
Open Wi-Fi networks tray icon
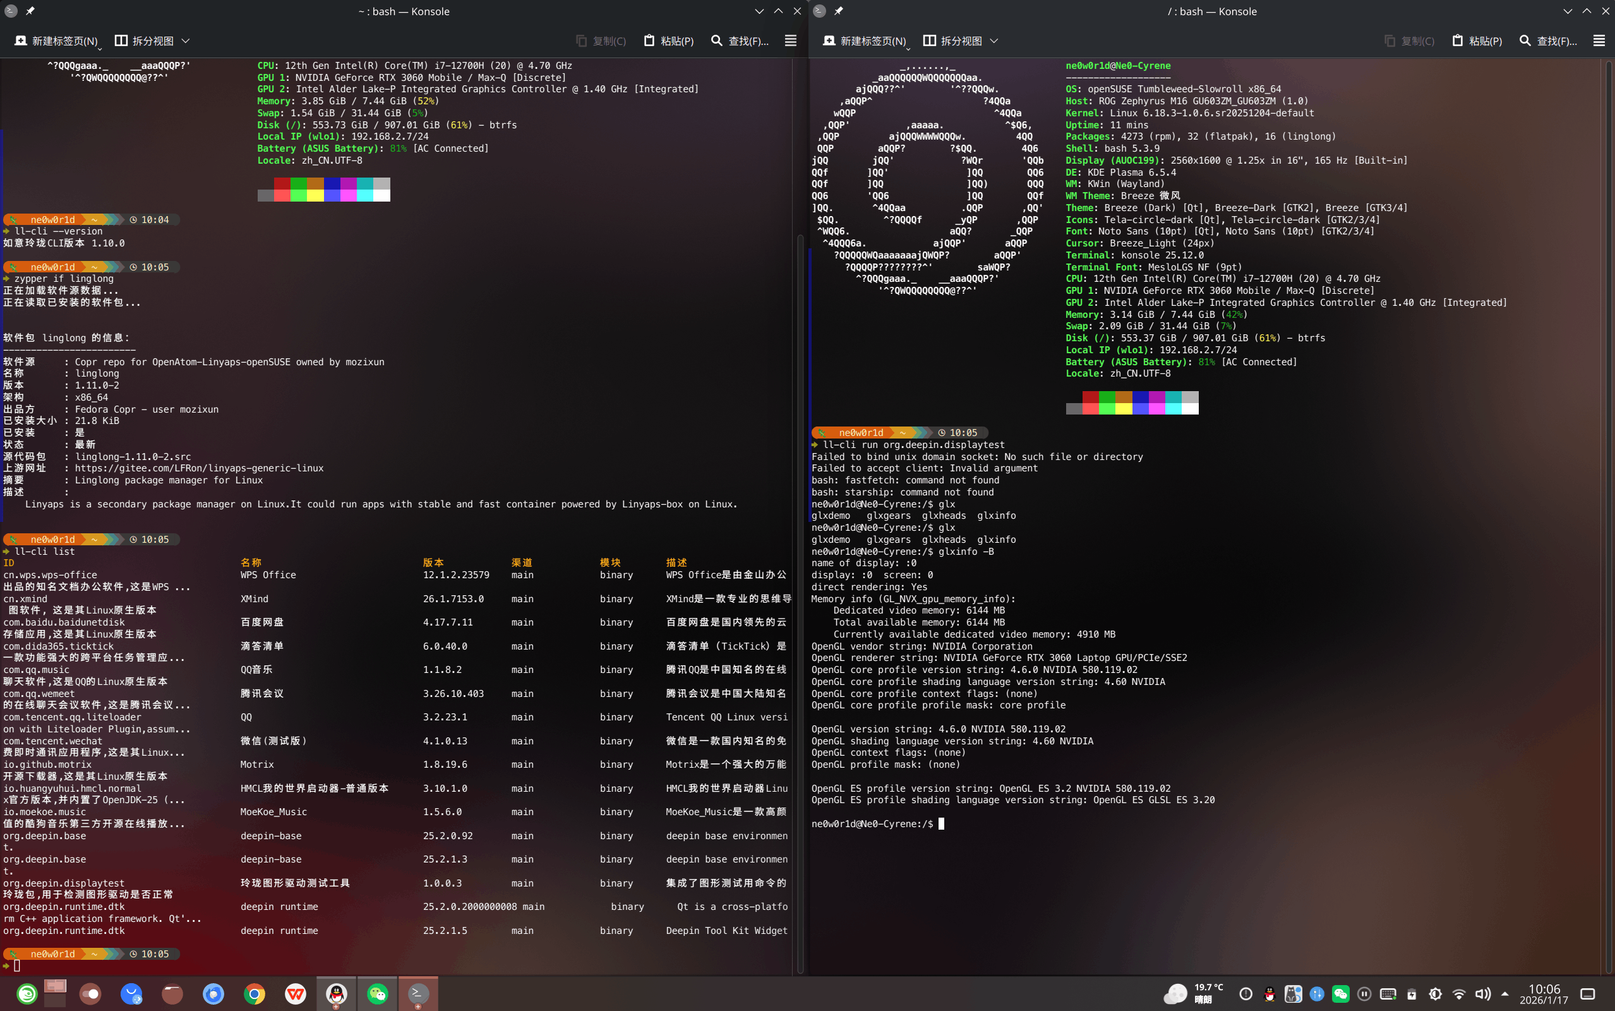(1460, 993)
